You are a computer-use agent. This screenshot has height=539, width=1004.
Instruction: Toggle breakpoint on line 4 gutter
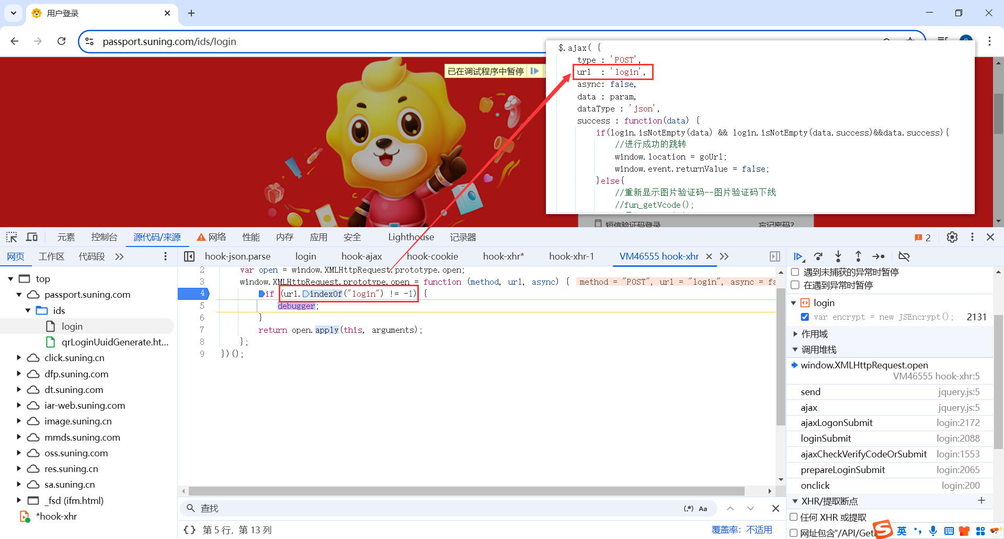pos(195,294)
